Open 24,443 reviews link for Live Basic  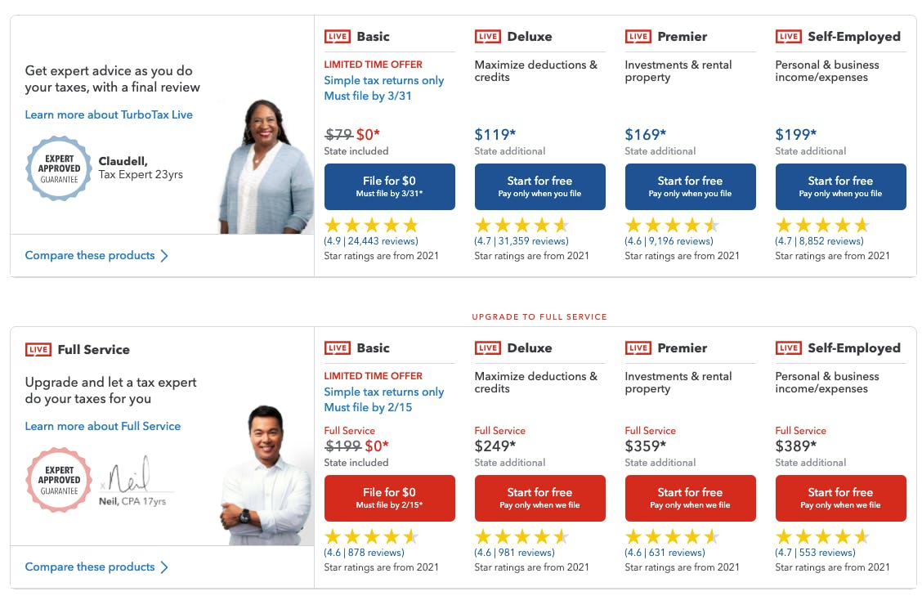(371, 241)
